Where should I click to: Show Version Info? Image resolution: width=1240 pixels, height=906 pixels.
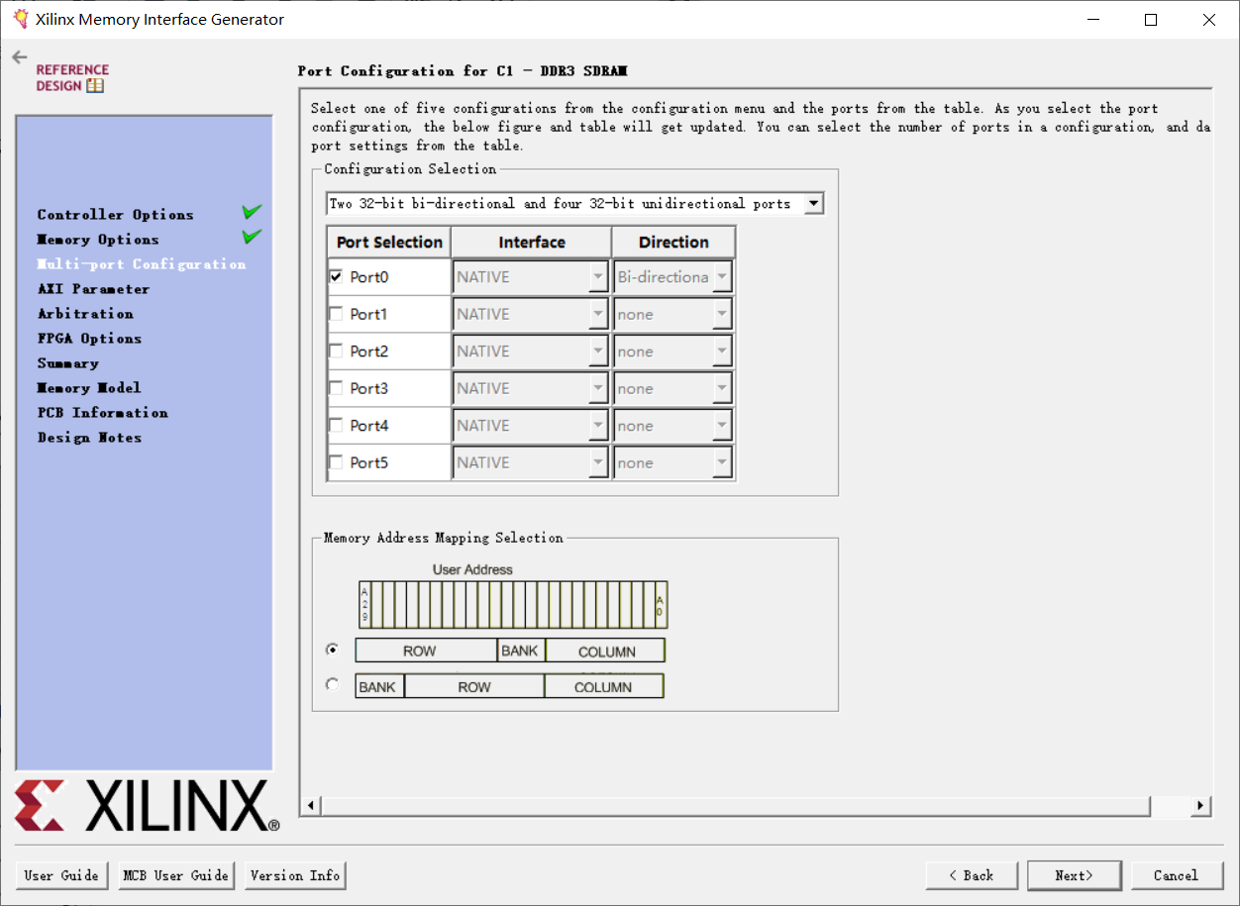(x=295, y=875)
